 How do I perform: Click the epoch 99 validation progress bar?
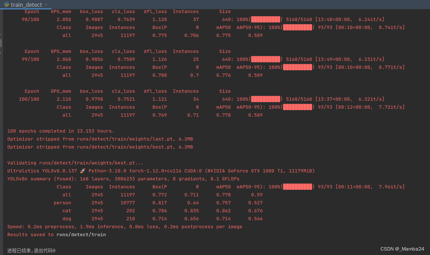(298, 67)
